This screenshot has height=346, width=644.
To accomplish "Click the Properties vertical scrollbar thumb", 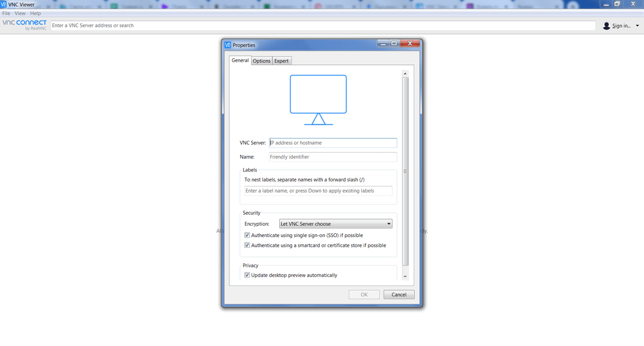I will [x=406, y=171].
